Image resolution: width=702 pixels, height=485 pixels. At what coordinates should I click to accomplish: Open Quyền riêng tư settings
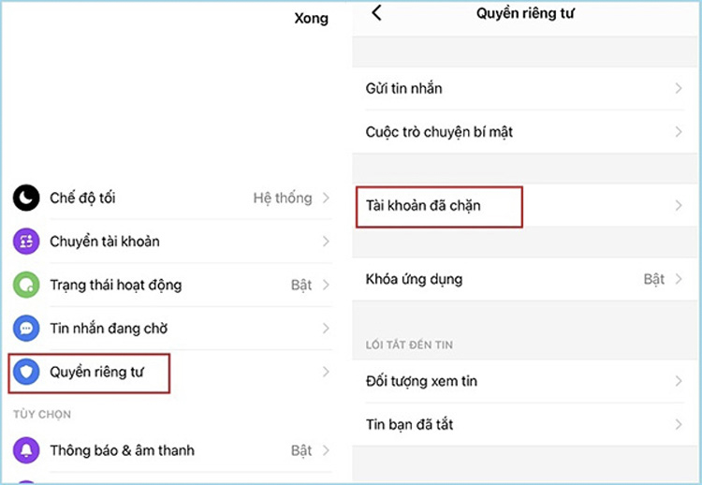coord(172,372)
